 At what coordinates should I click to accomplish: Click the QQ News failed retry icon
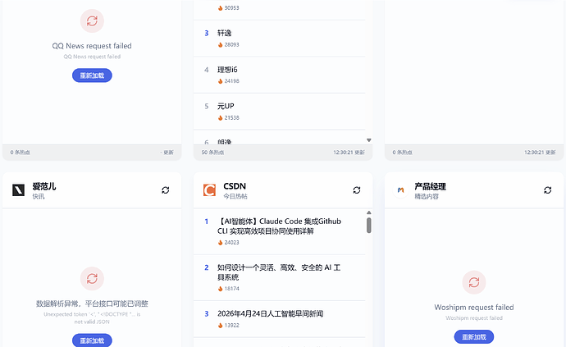pyautogui.click(x=92, y=21)
